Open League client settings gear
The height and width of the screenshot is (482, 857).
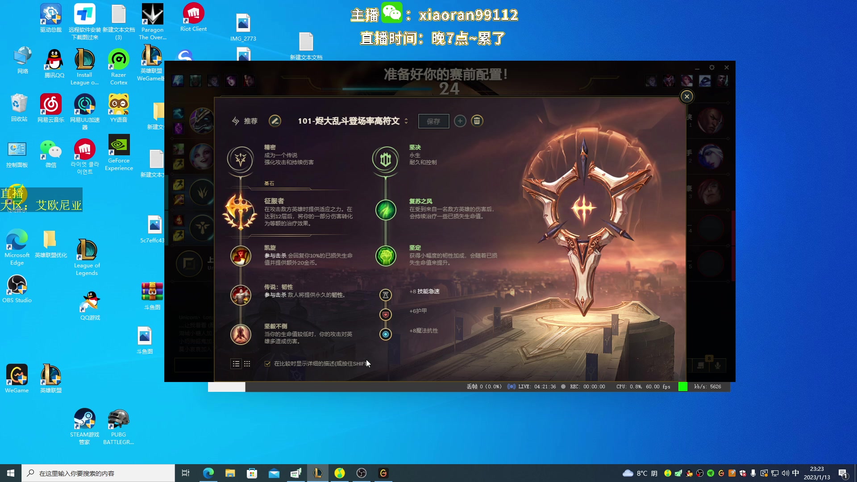712,67
